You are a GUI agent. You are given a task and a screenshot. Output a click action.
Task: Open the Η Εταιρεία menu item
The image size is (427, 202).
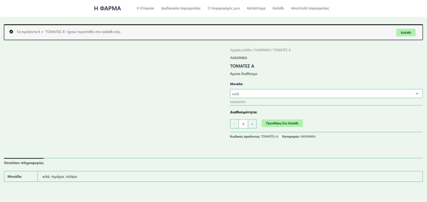[x=146, y=8]
